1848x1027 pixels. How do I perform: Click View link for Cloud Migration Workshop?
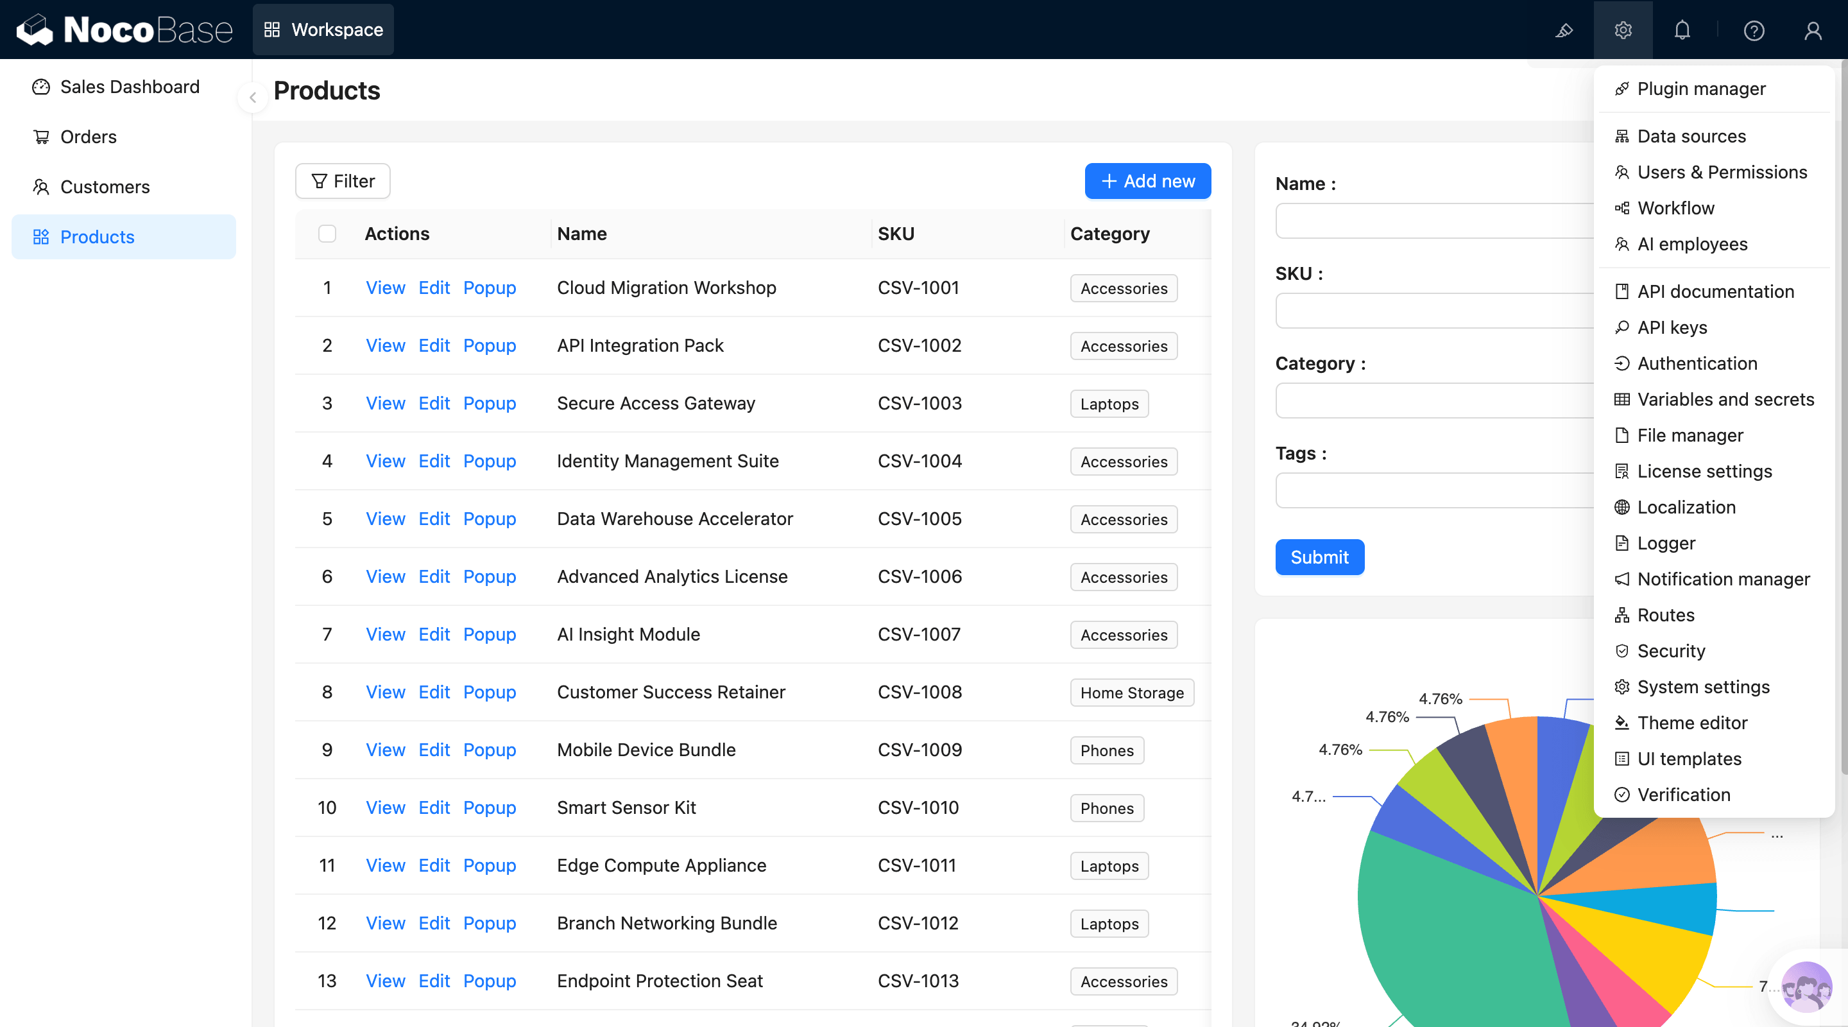pos(385,288)
